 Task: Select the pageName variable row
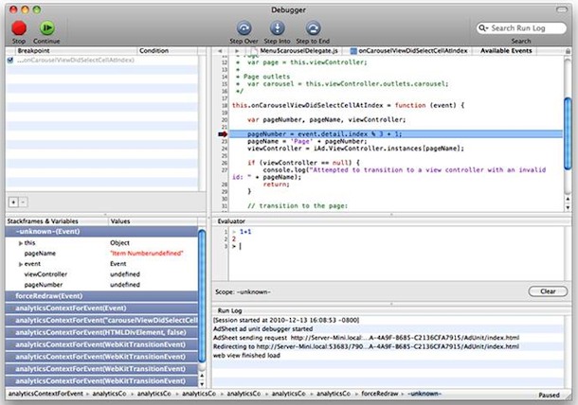point(101,254)
